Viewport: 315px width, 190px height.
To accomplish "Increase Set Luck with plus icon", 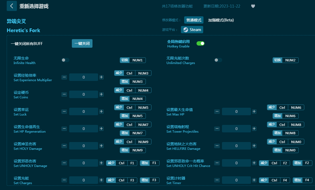I will click(101, 111).
